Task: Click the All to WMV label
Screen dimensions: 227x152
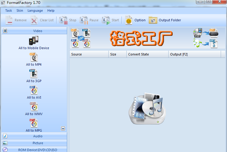Action: pos(34,114)
